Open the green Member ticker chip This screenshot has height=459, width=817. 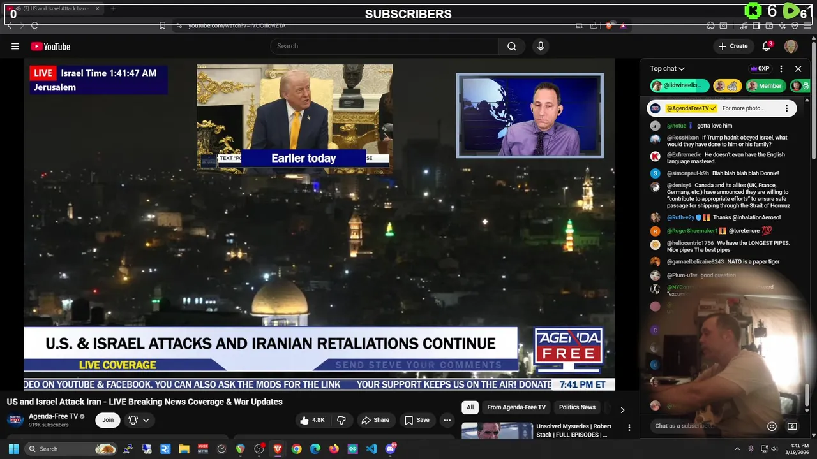(x=765, y=85)
